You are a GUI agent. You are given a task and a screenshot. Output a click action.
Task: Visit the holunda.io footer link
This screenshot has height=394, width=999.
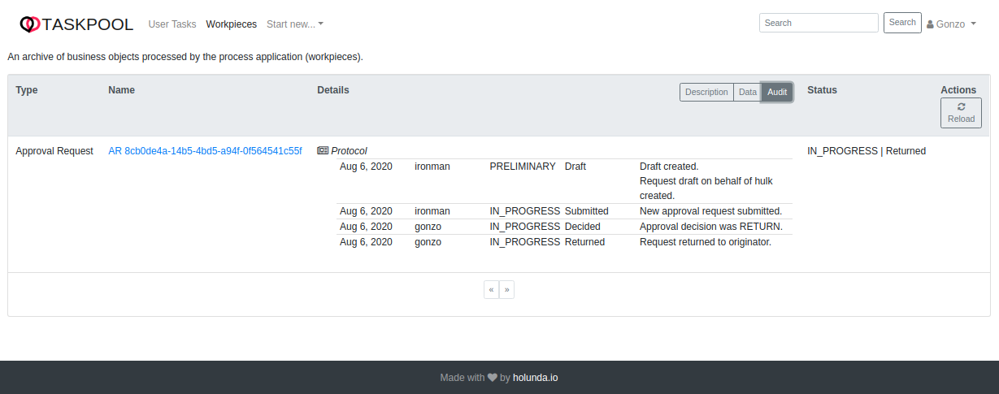pos(535,378)
